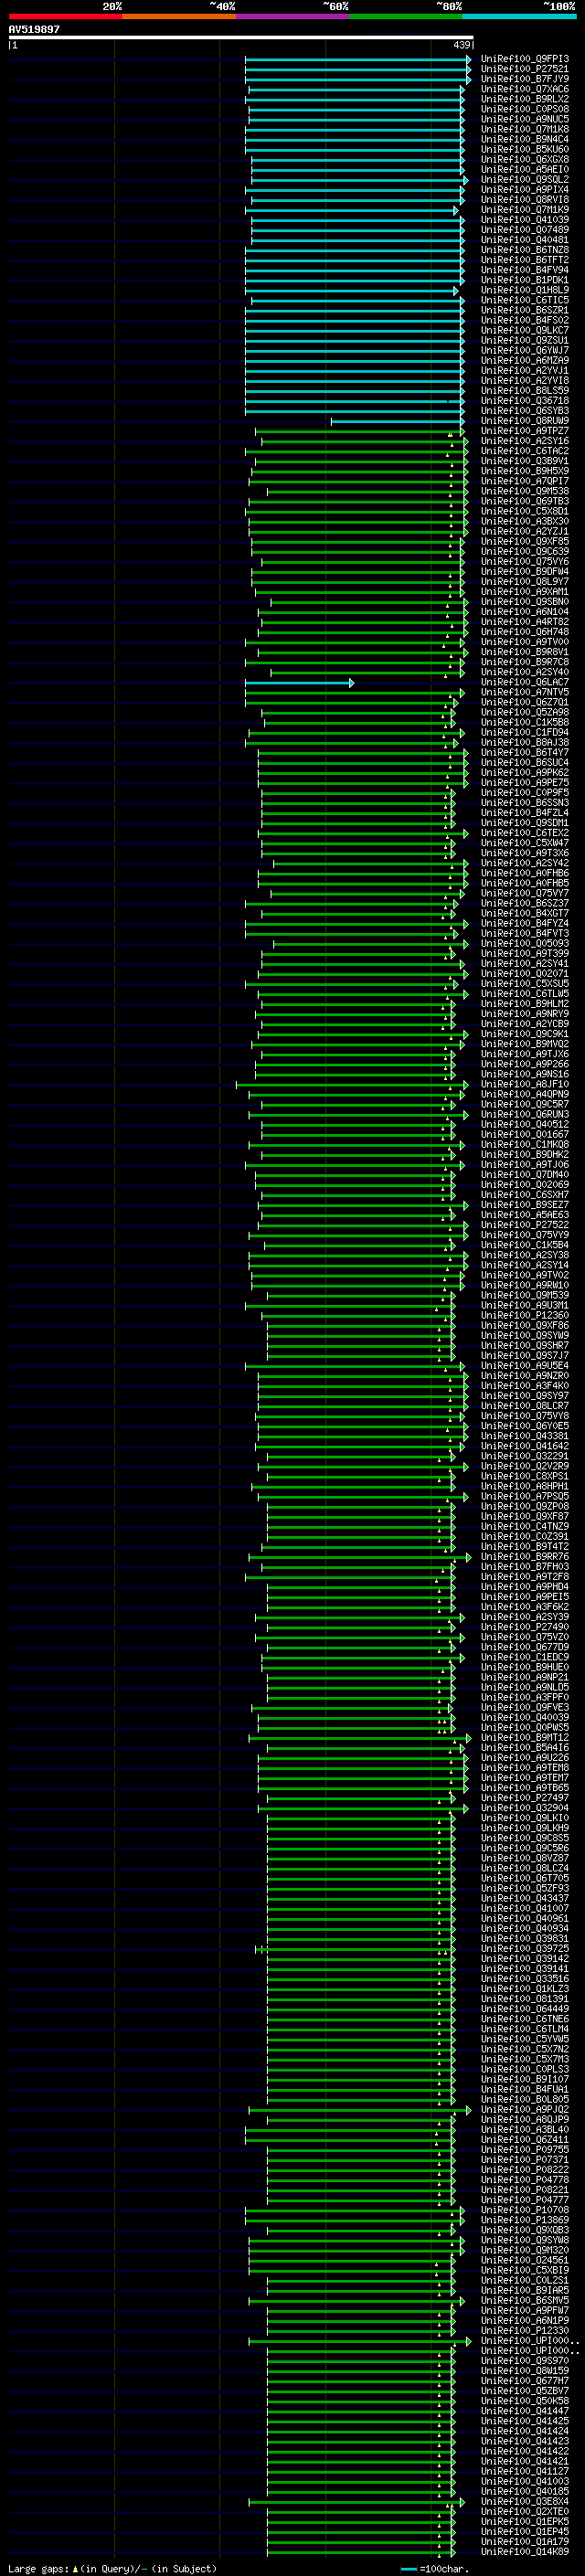This screenshot has height=2576, width=585.
Task: Click the =100char scale legend
Action: pos(434,2569)
